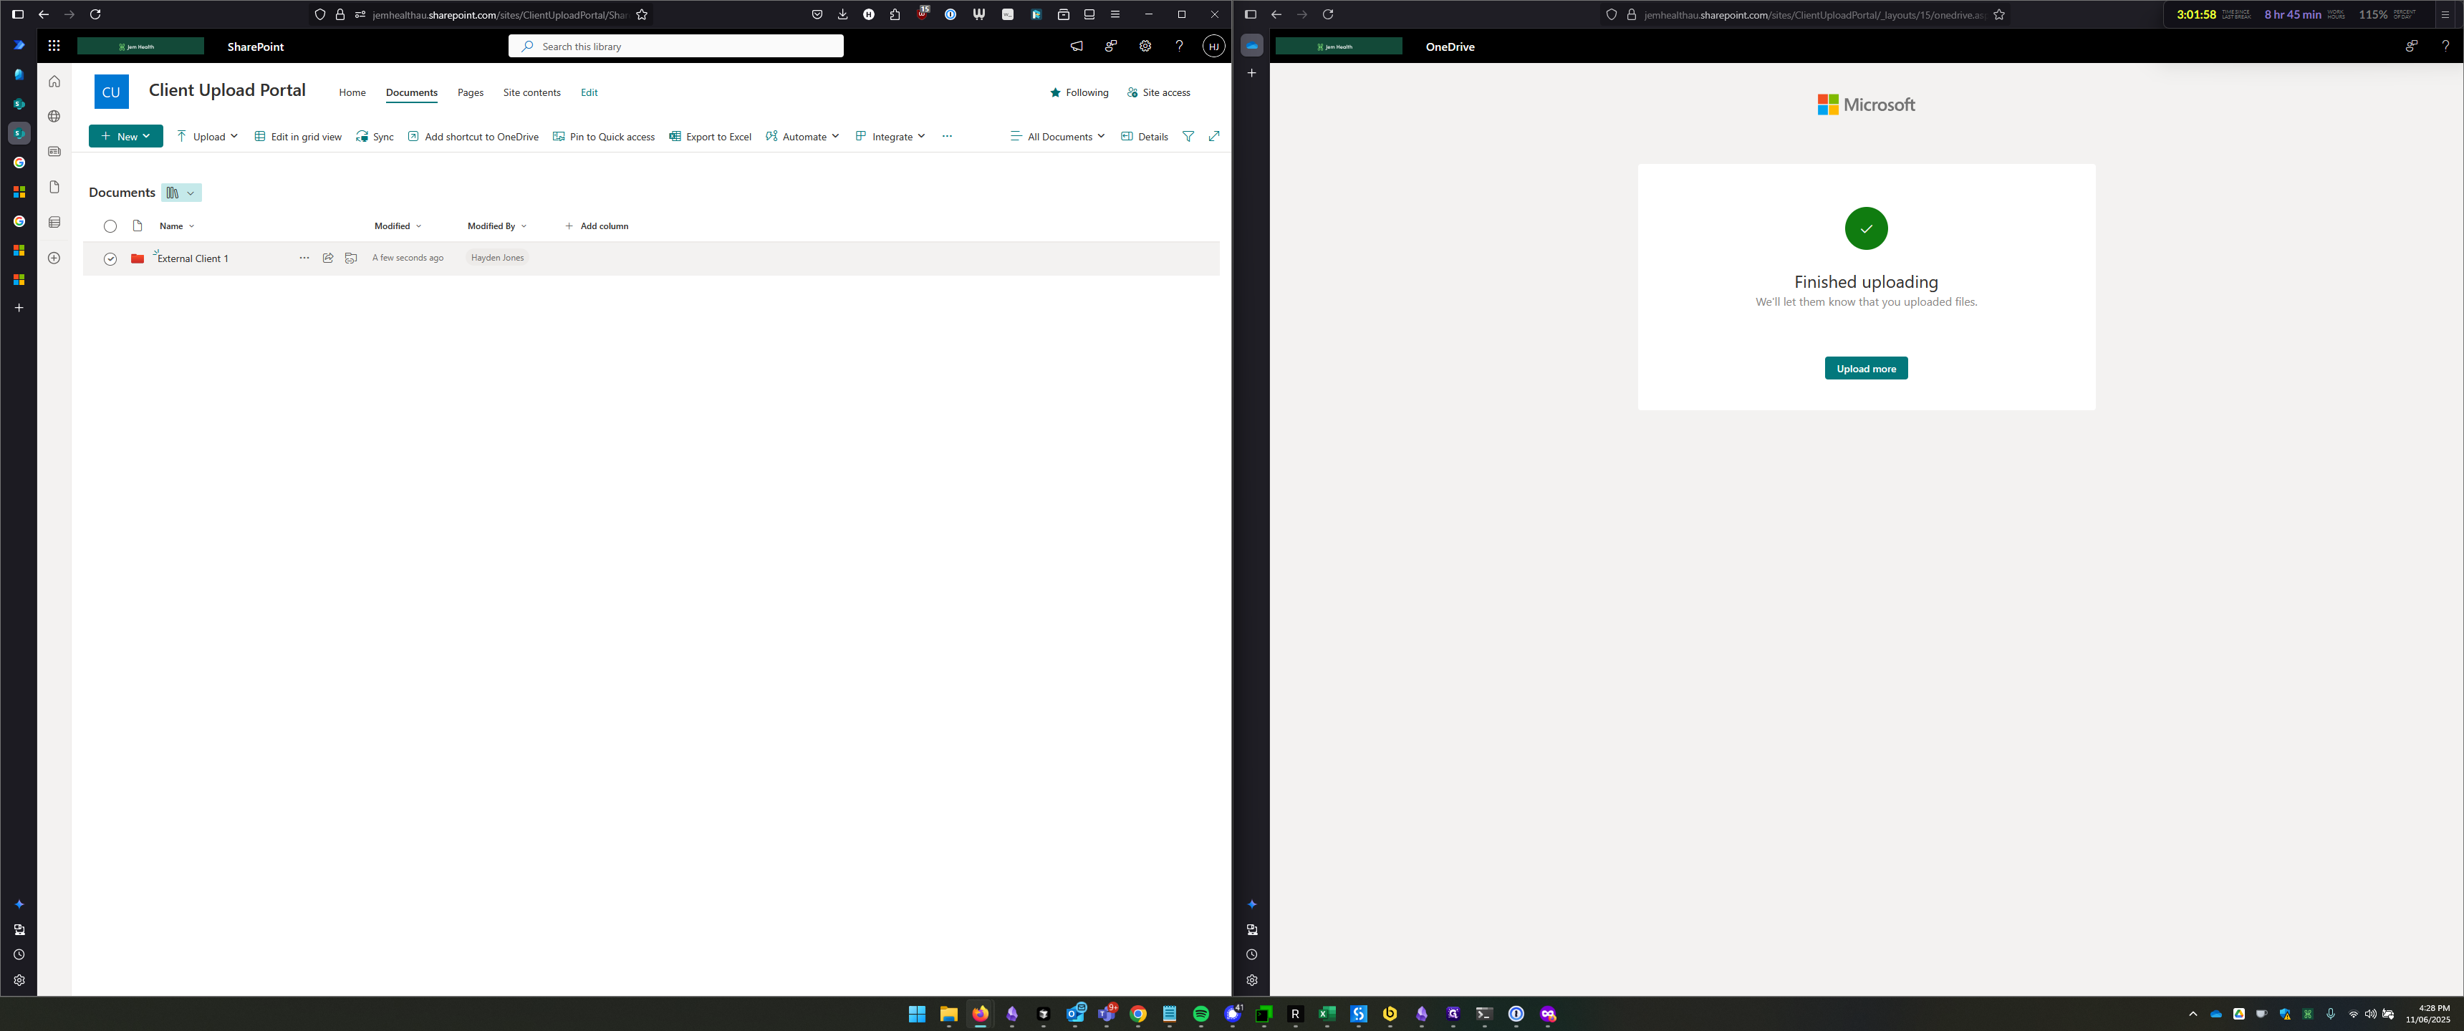Expand content with the diagonal arrows icon
2464x1031 pixels.
[1214, 137]
